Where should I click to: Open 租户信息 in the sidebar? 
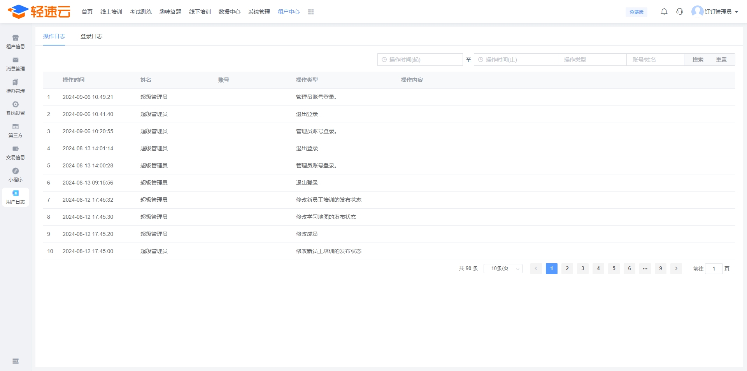click(x=16, y=42)
